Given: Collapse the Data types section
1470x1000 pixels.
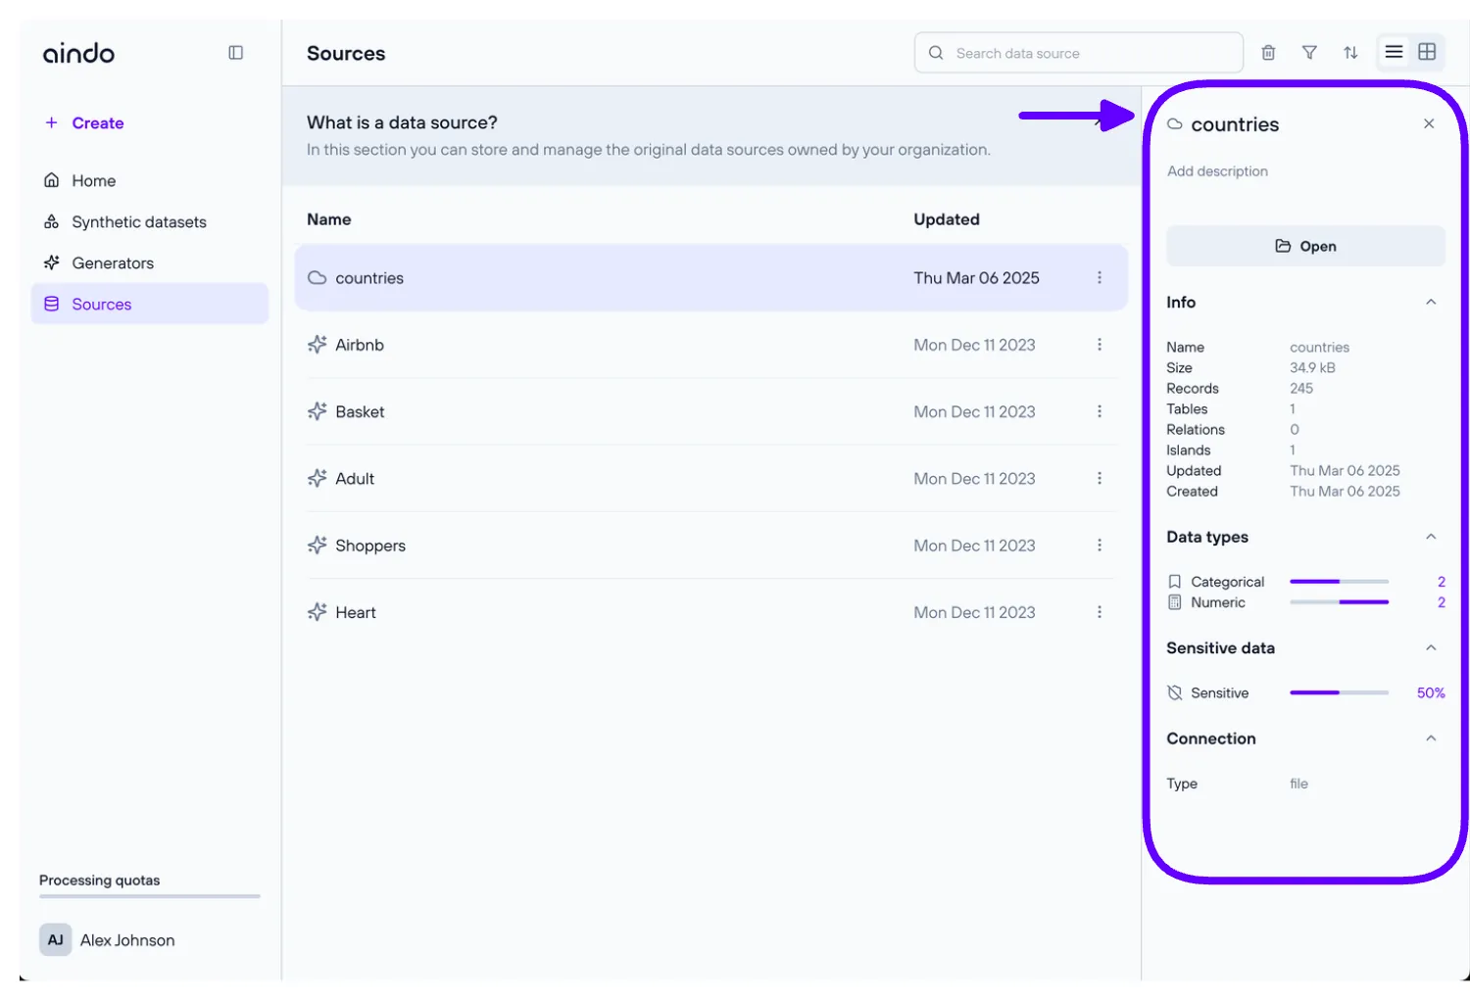Looking at the screenshot, I should tap(1431, 537).
